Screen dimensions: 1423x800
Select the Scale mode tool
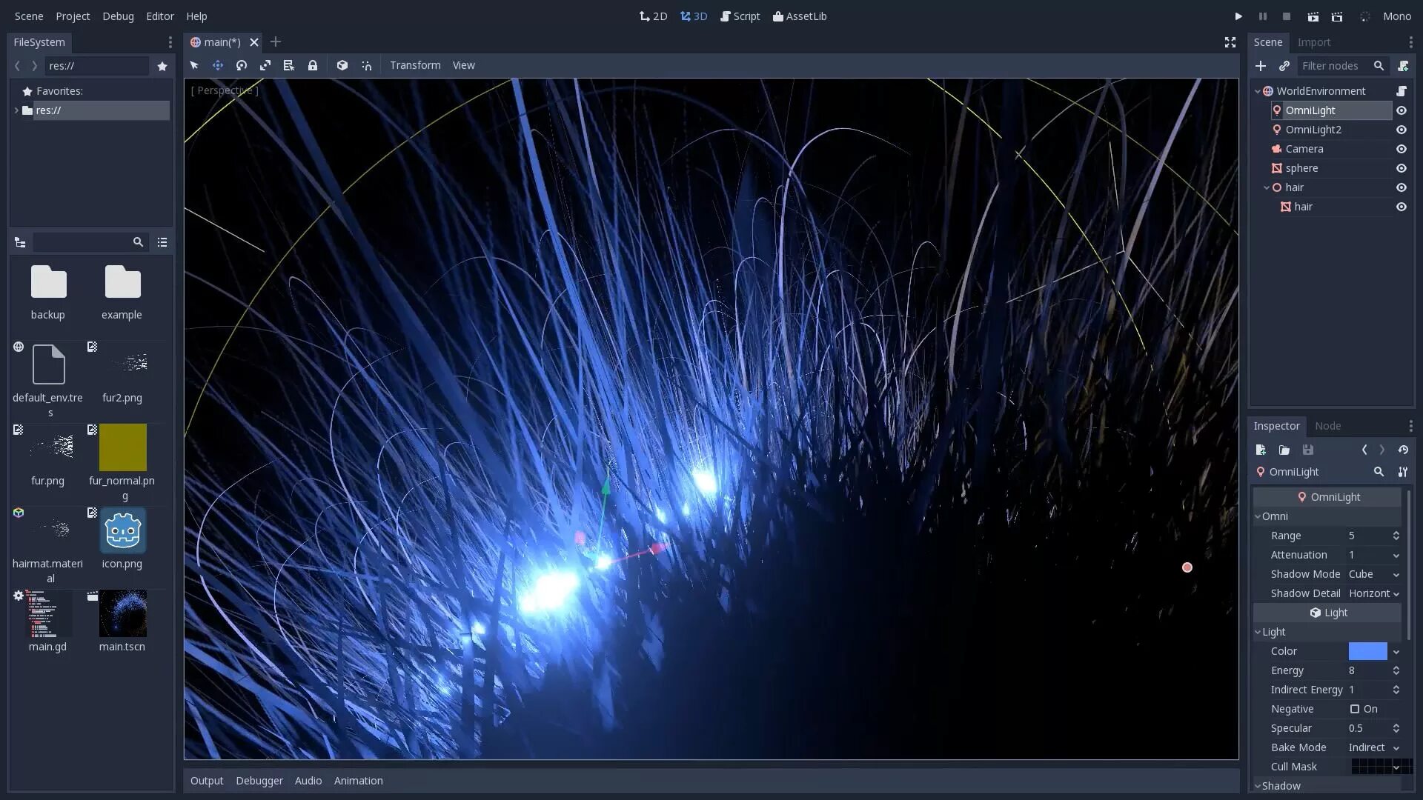[x=265, y=65]
